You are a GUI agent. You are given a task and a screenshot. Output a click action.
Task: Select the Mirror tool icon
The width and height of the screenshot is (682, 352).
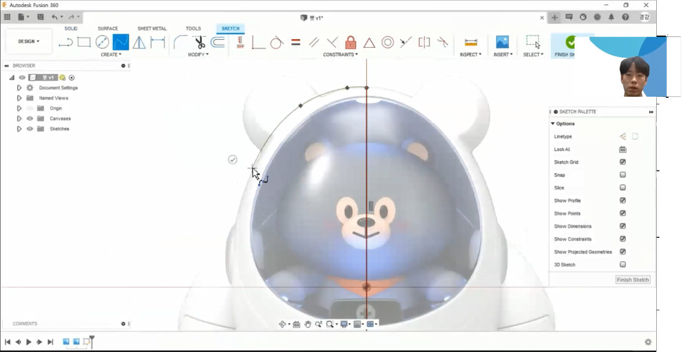tap(139, 42)
